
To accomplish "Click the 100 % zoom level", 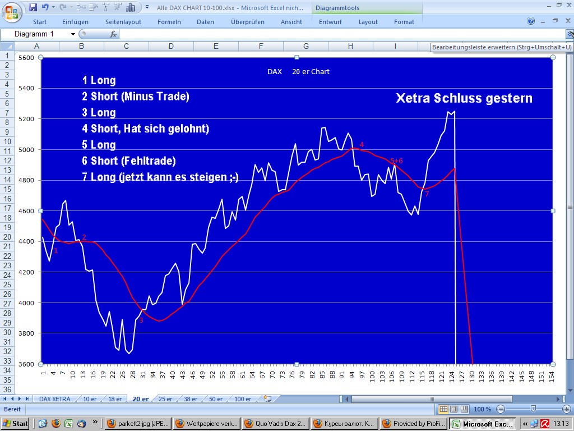I will click(483, 409).
